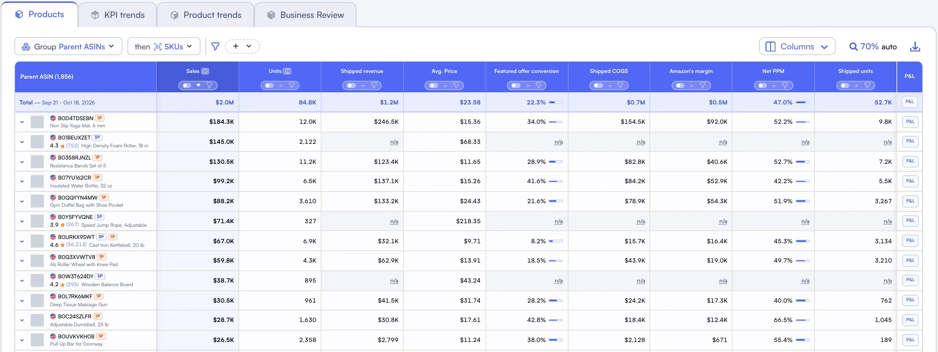Screen dimensions: 938x352
Task: Sort descending via Sales column arrow
Action: pos(198,85)
